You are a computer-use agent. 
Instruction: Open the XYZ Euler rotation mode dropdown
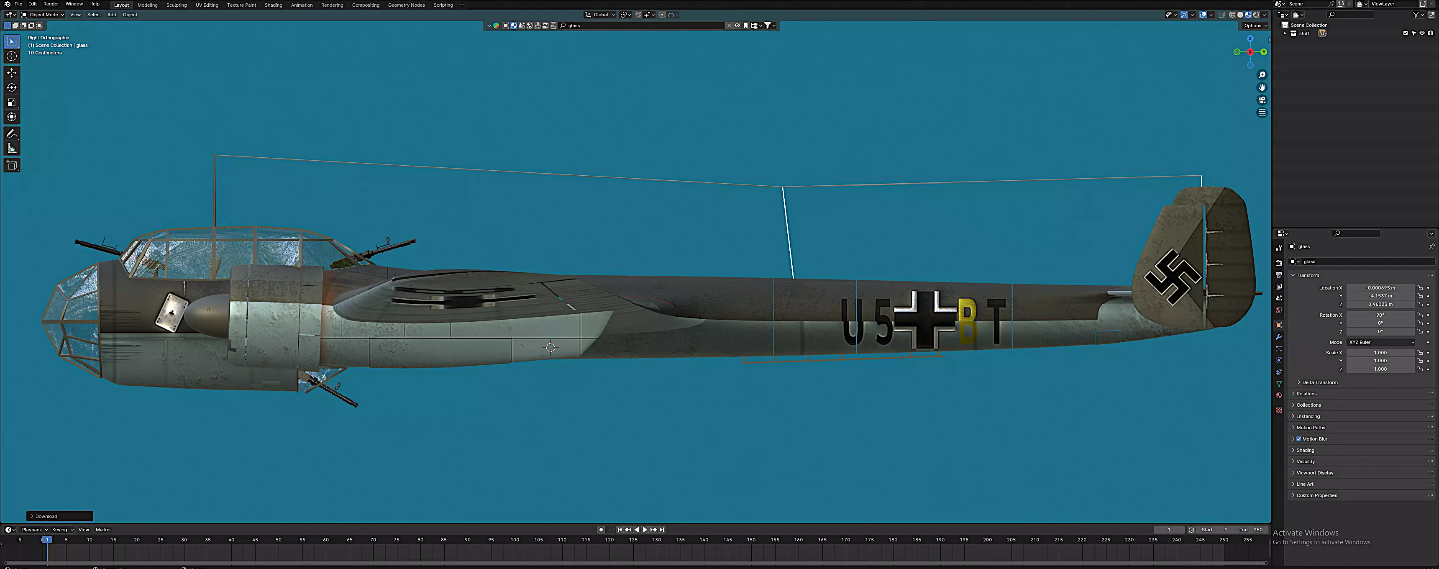tap(1381, 342)
